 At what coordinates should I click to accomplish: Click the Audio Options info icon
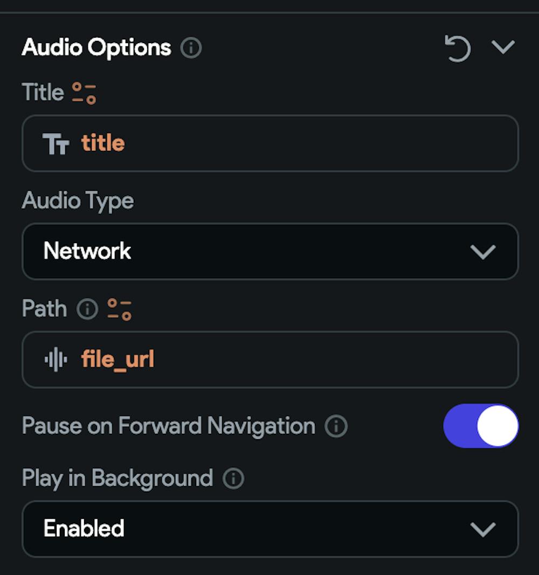191,48
